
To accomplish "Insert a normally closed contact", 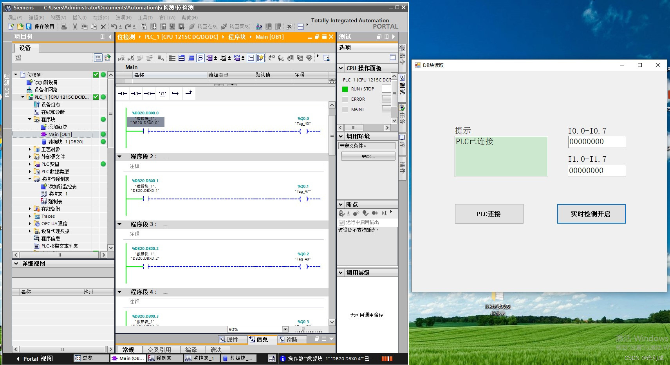I will pyautogui.click(x=136, y=93).
